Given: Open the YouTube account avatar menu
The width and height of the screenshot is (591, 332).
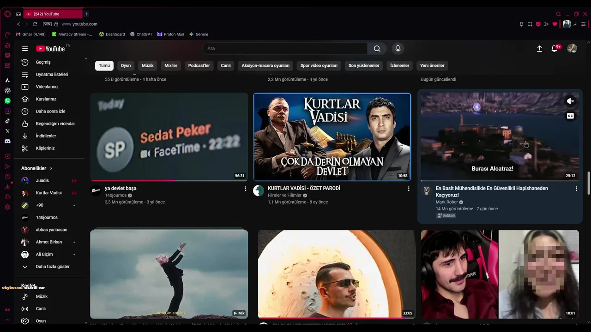Looking at the screenshot, I should (x=572, y=48).
